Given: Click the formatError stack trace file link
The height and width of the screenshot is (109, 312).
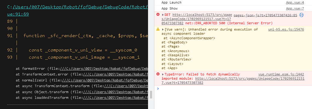Looking at the screenshot, I should tap(104, 69).
